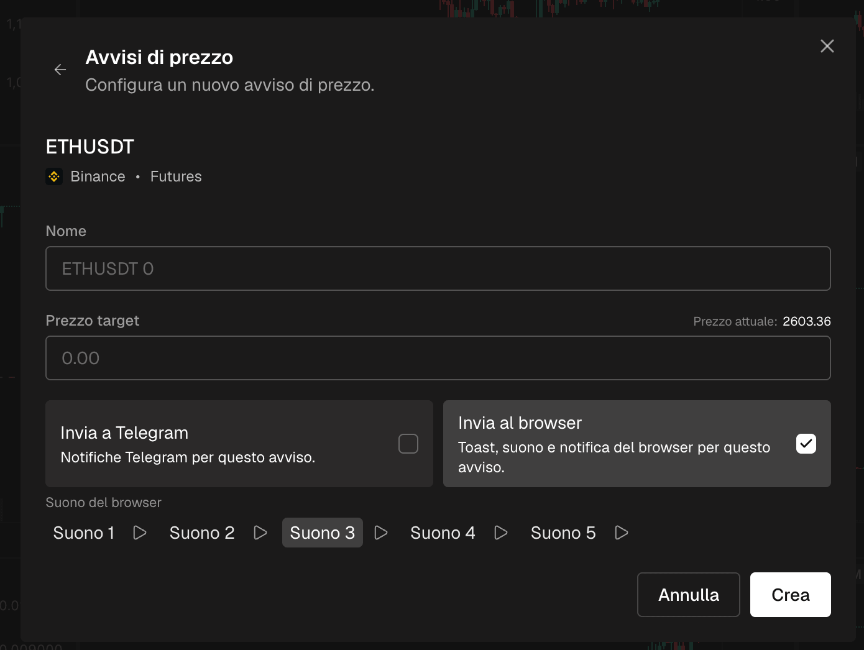864x650 pixels.
Task: Select Suono 1 as browser sound
Action: [84, 533]
